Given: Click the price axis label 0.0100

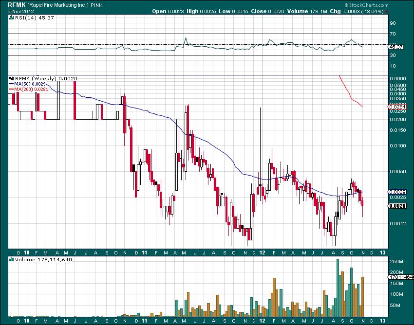Looking at the screenshot, I should tap(397, 145).
